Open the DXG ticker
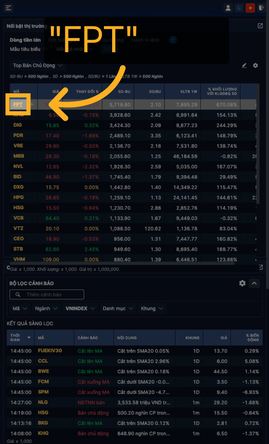The width and height of the screenshot is (269, 444). pos(18,187)
